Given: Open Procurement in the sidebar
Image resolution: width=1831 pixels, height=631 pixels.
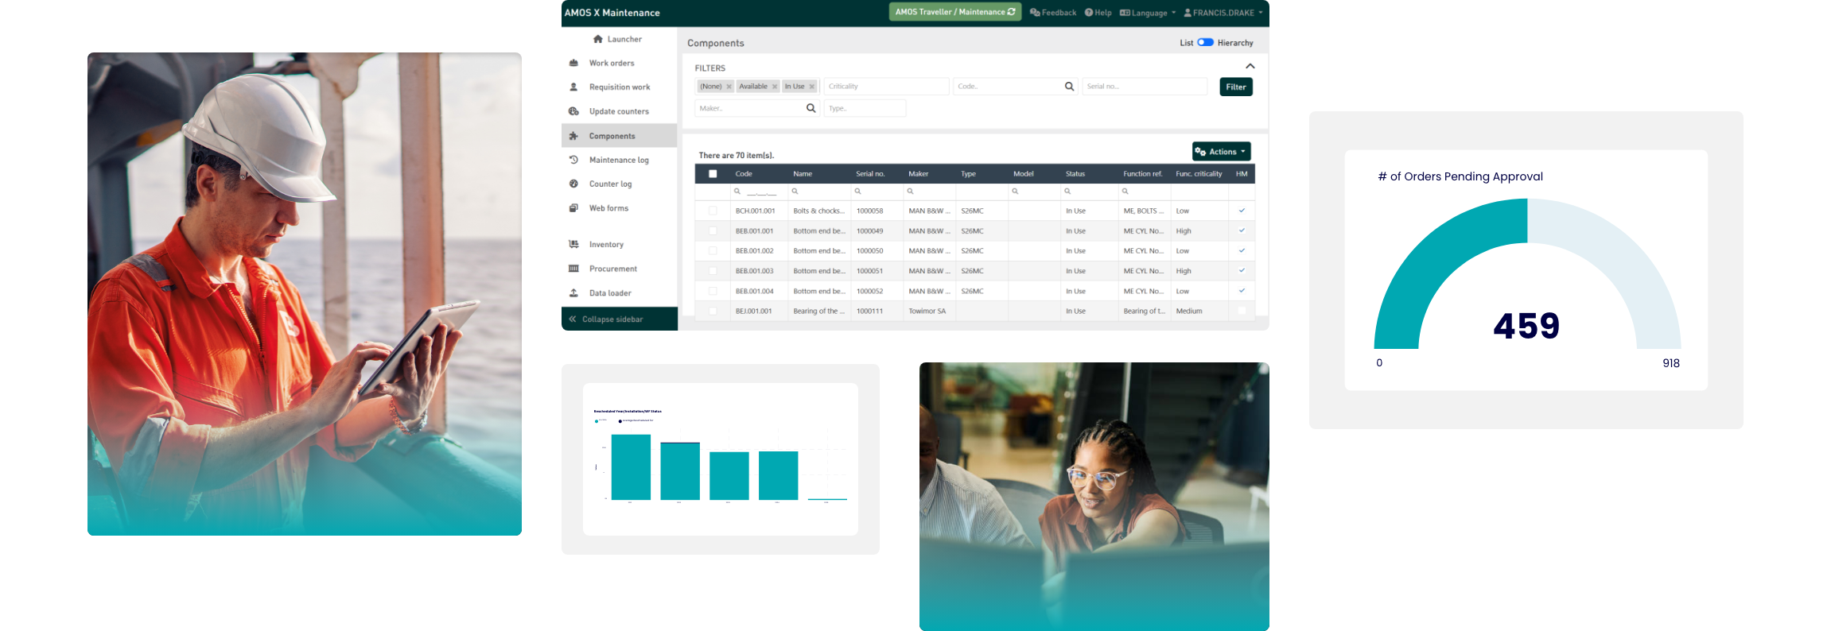Looking at the screenshot, I should [x=612, y=269].
